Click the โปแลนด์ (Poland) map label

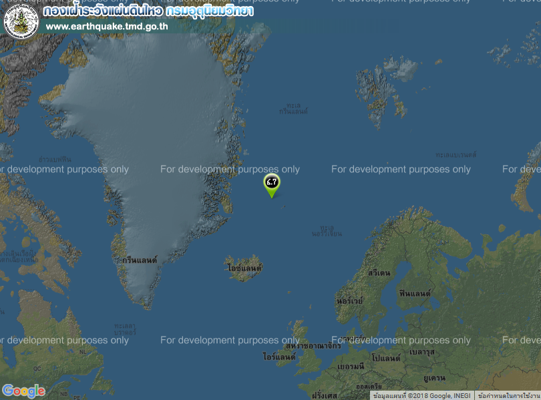click(x=386, y=358)
